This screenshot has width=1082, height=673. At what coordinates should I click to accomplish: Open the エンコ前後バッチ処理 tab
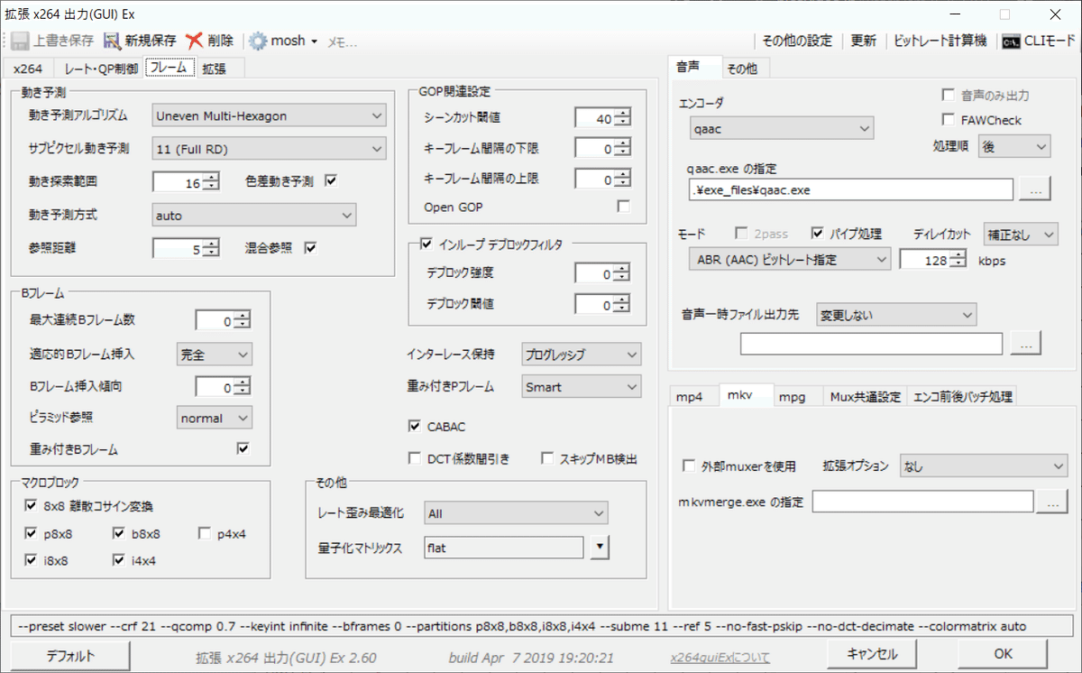[x=963, y=396]
